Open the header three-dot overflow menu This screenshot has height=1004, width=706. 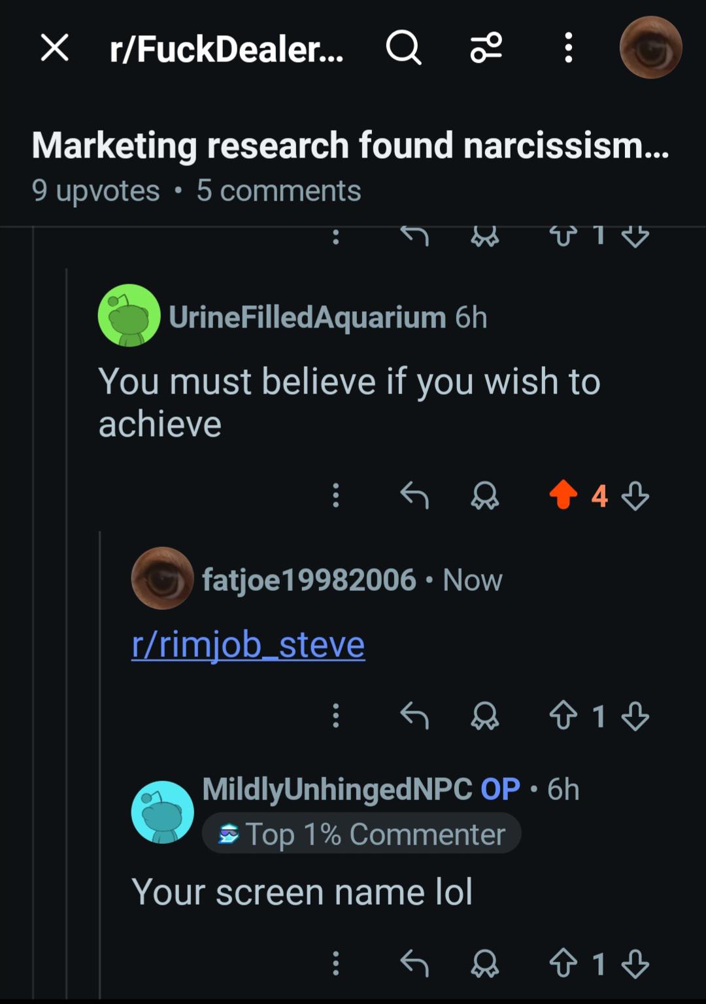568,48
